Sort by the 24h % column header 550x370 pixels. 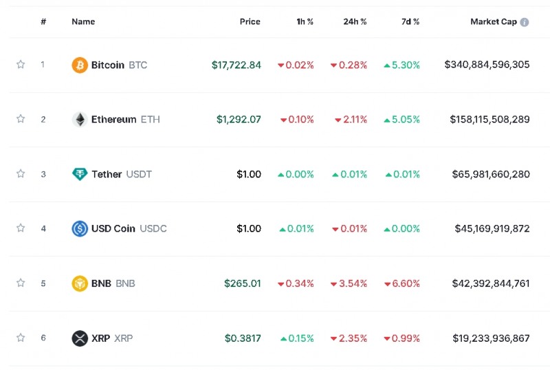coord(355,22)
